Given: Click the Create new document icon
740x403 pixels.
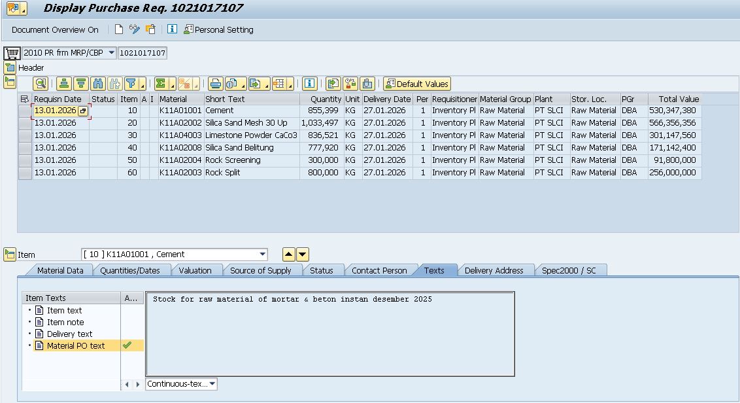Looking at the screenshot, I should pyautogui.click(x=119, y=29).
